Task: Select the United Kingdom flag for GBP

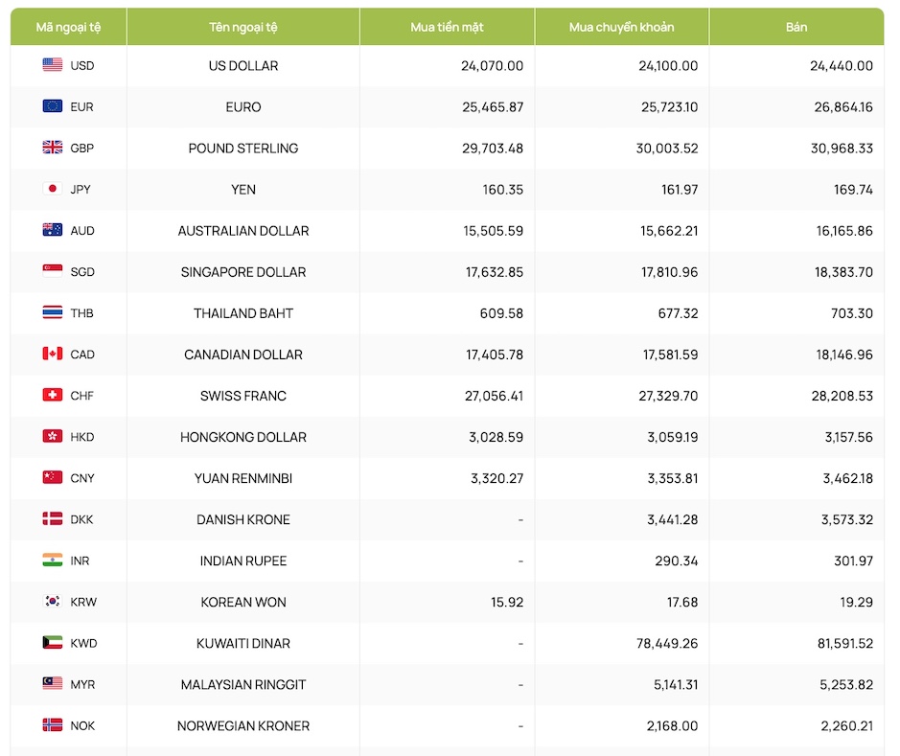Action: [53, 148]
